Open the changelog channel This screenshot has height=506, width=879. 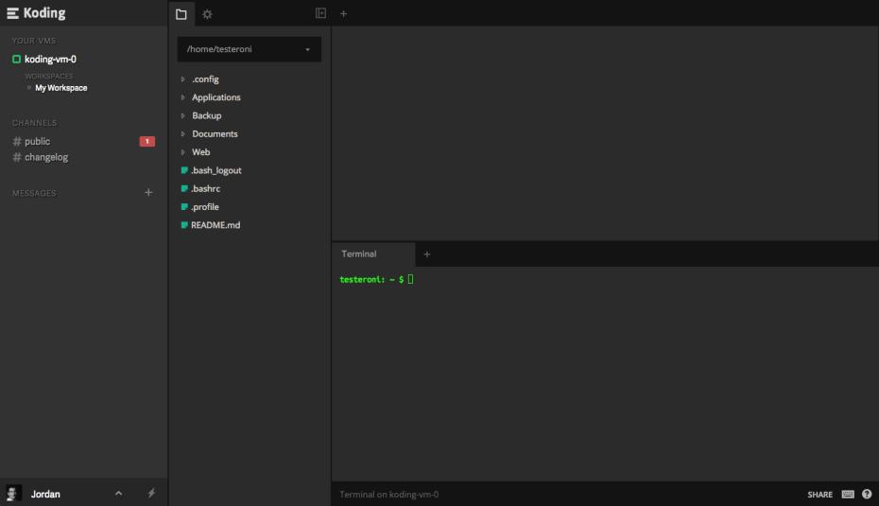tap(46, 157)
